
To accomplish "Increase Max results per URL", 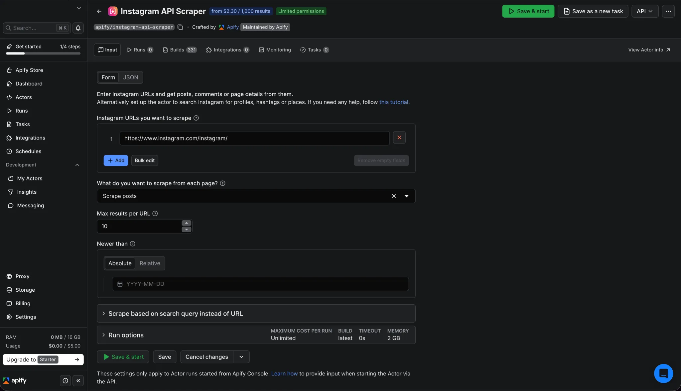I will click(187, 223).
